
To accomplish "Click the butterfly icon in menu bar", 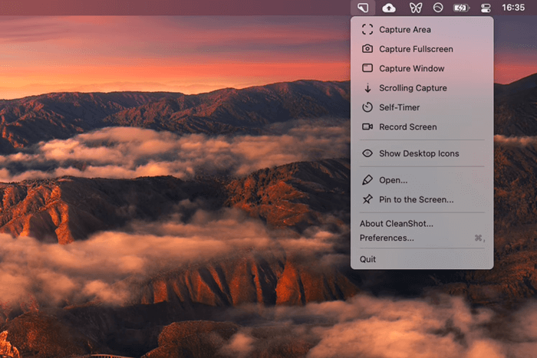I will pos(416,8).
